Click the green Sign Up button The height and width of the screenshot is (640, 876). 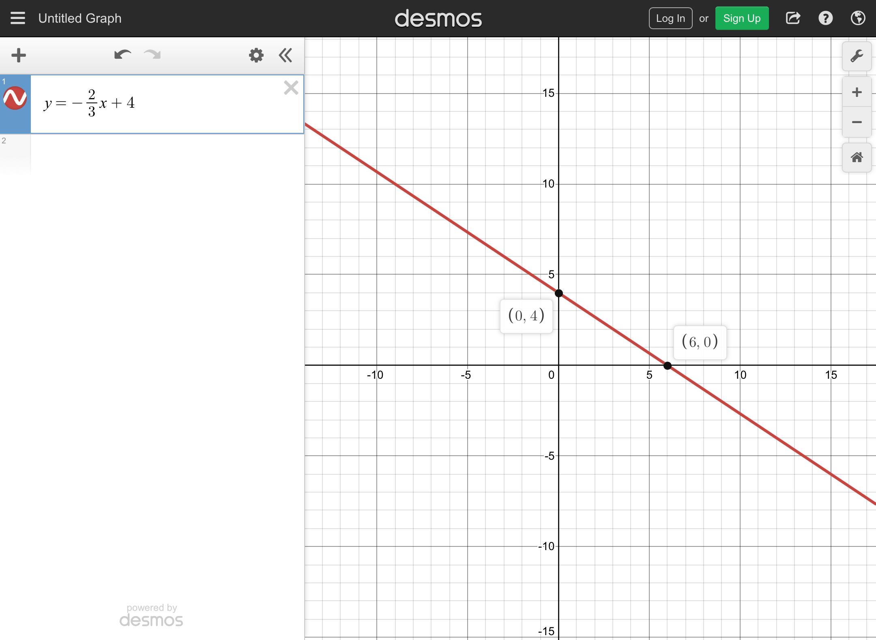pos(742,18)
